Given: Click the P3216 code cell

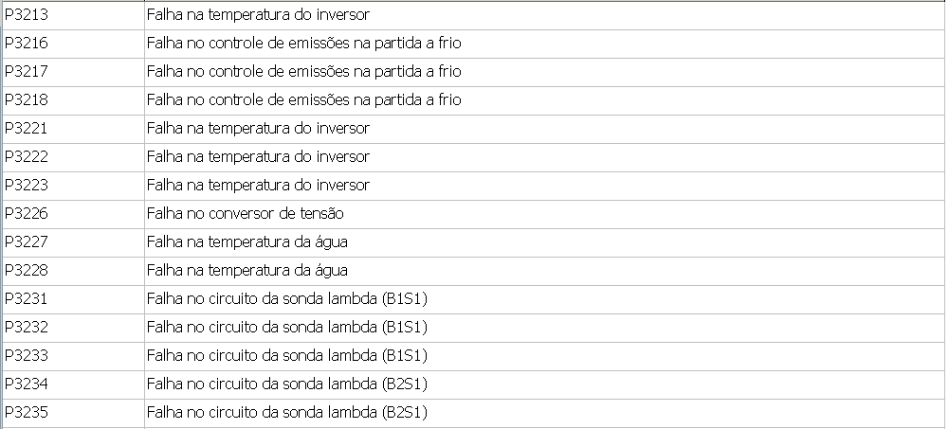Looking at the screenshot, I should (27, 44).
